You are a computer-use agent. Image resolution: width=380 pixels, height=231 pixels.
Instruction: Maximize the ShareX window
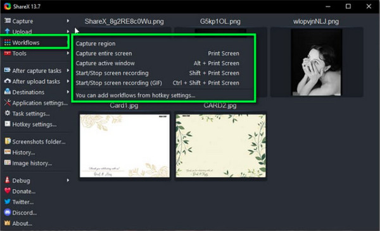tap(348, 6)
